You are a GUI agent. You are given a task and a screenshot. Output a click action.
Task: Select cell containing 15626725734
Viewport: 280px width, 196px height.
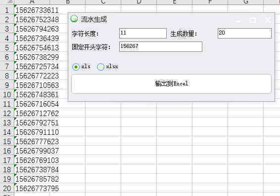click(32, 67)
